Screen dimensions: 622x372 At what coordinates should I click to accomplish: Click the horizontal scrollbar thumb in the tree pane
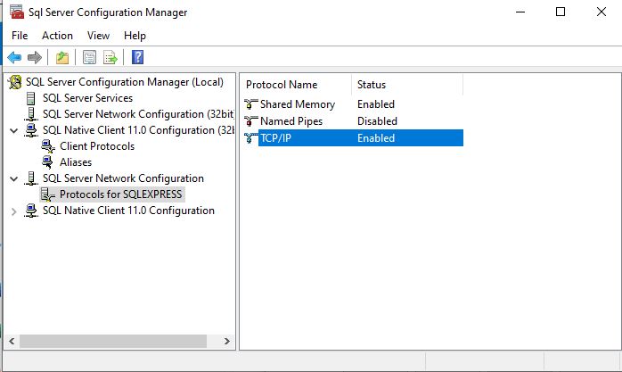(x=113, y=341)
